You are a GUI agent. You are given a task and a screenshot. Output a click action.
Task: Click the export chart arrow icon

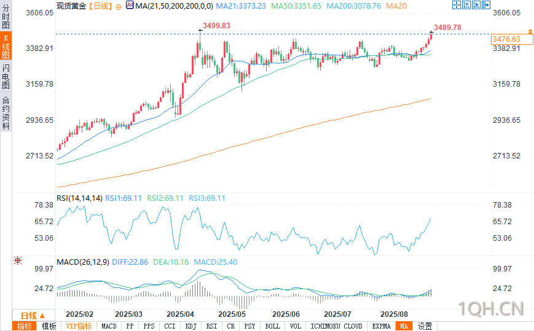(x=486, y=5)
